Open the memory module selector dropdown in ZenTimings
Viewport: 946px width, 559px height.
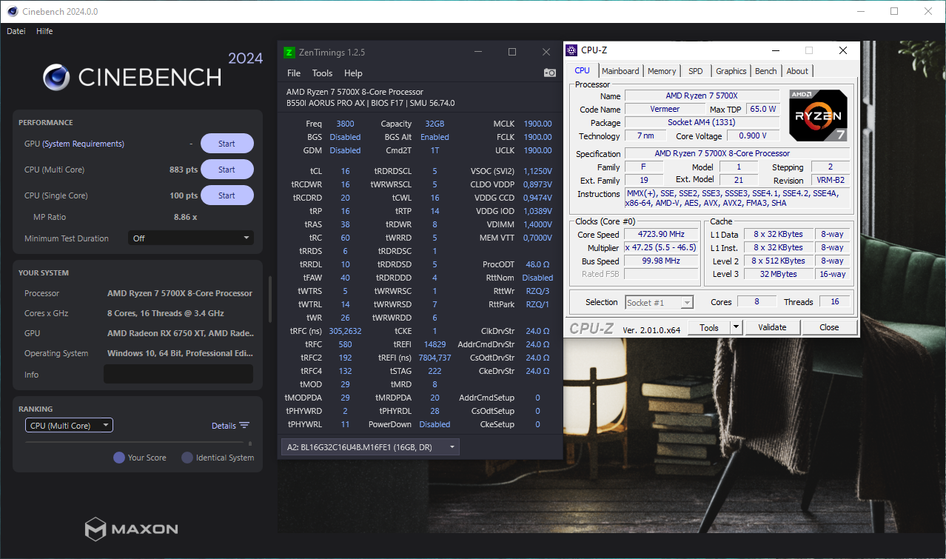[371, 447]
